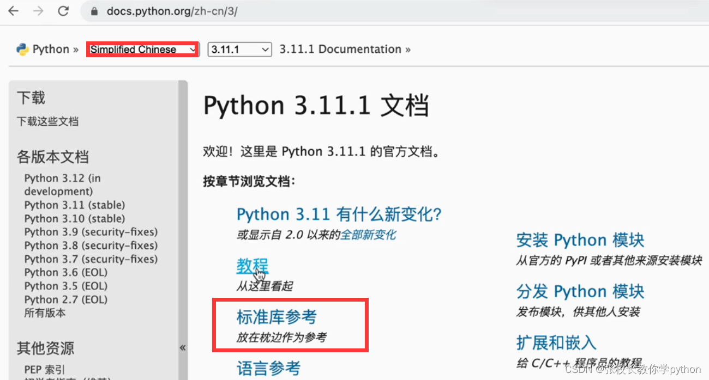
Task: Open 语言参考 link
Action: (x=268, y=368)
